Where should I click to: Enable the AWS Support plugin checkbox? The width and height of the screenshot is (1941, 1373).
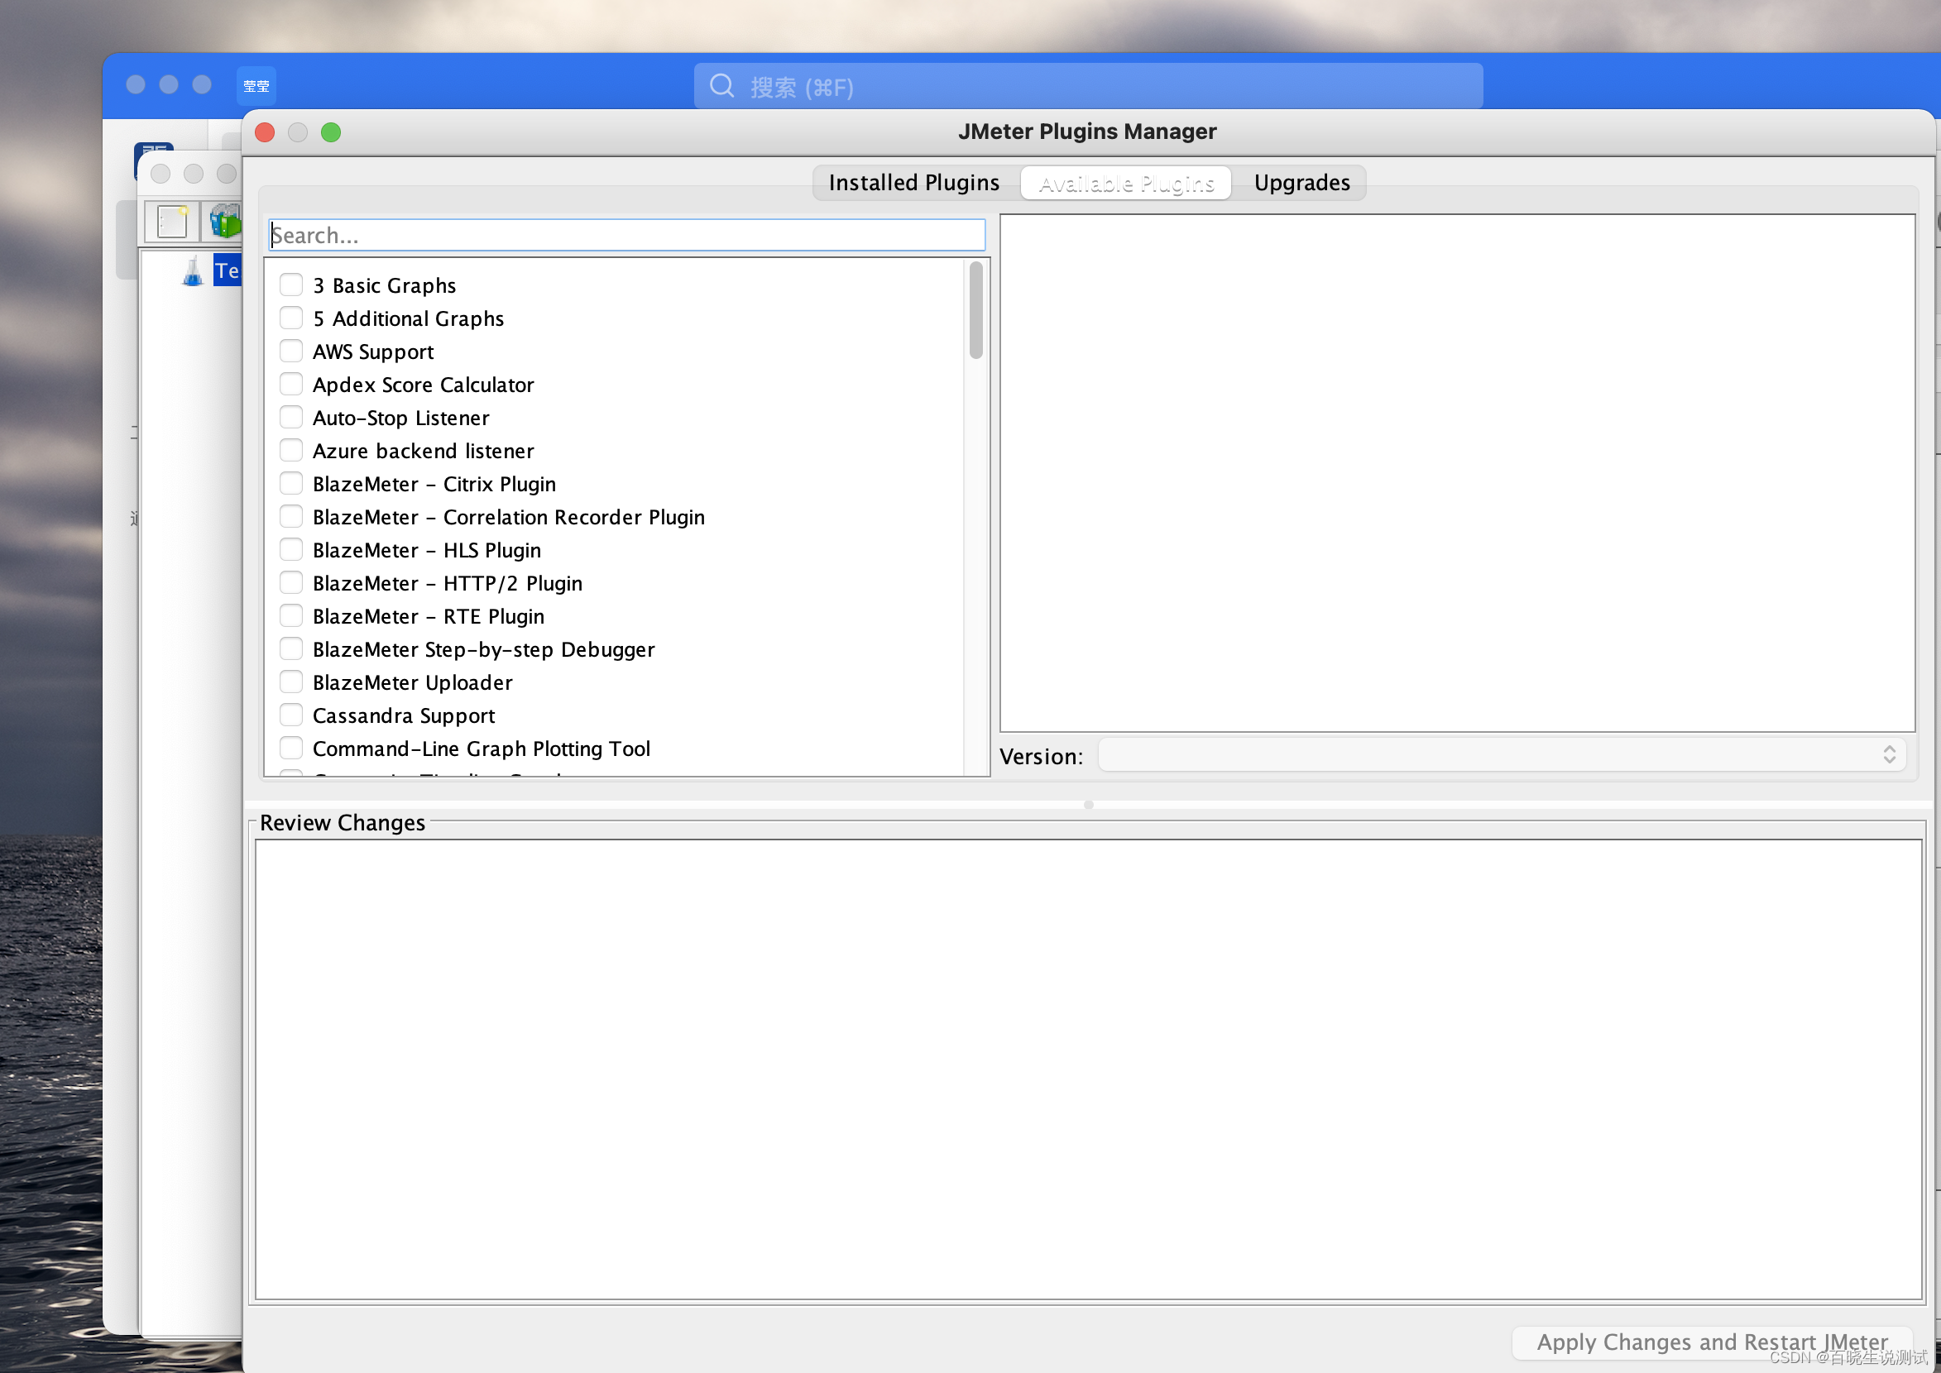coord(291,351)
